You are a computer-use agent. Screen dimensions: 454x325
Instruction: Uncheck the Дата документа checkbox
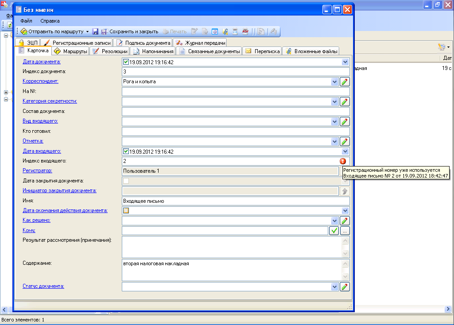coord(126,62)
